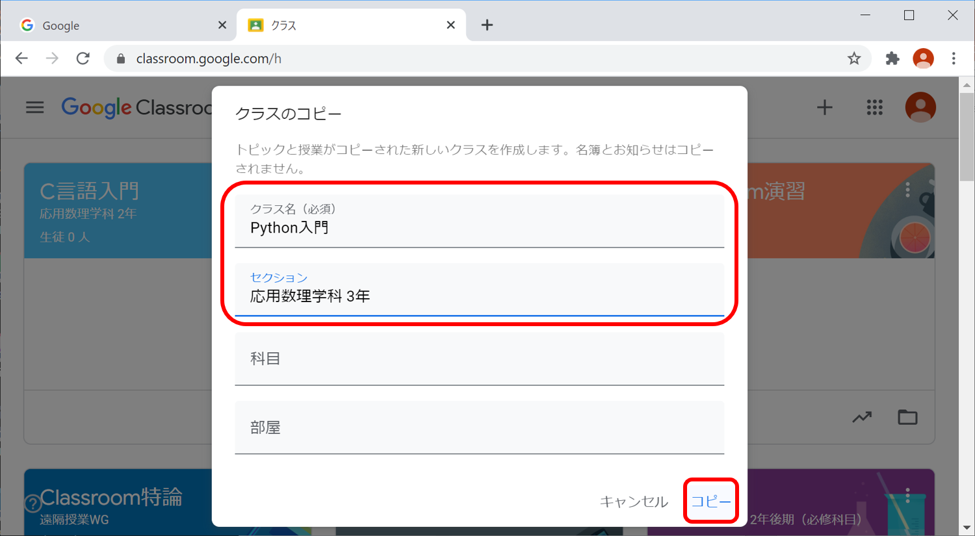Click the コピー button
This screenshot has height=536, width=975.
click(x=711, y=501)
